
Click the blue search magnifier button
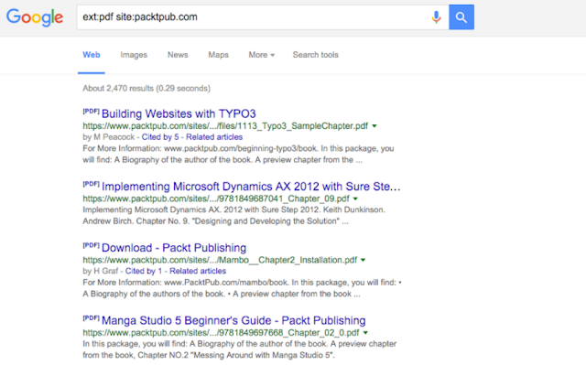tap(461, 17)
